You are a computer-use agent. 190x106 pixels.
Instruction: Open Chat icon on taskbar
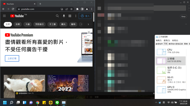(31, 103)
